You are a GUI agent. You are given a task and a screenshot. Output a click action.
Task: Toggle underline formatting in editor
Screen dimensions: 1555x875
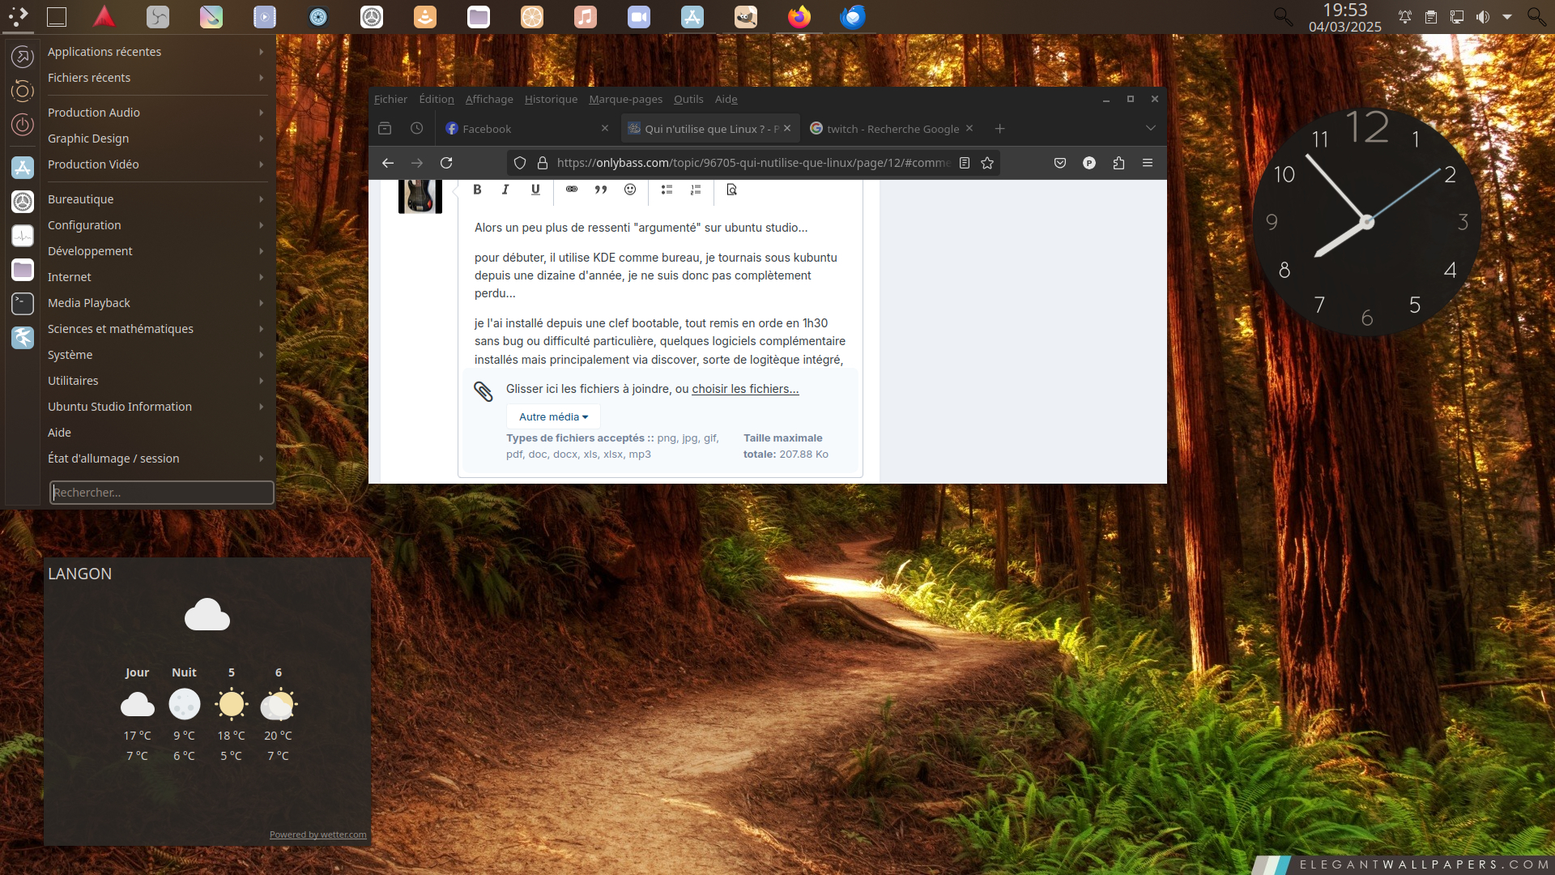click(535, 190)
